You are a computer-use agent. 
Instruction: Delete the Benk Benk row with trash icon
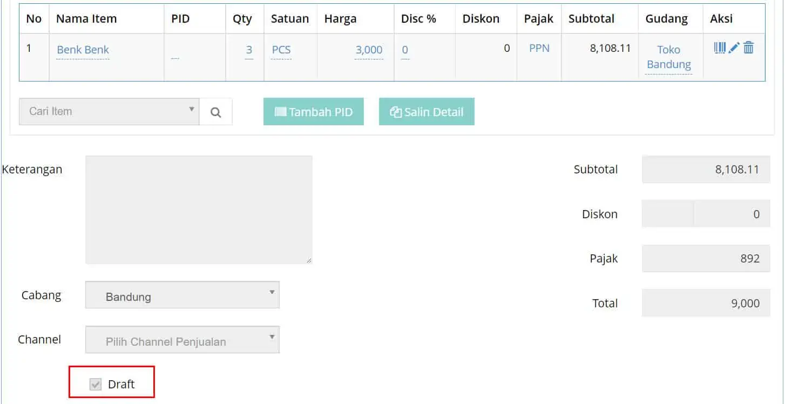pos(748,48)
